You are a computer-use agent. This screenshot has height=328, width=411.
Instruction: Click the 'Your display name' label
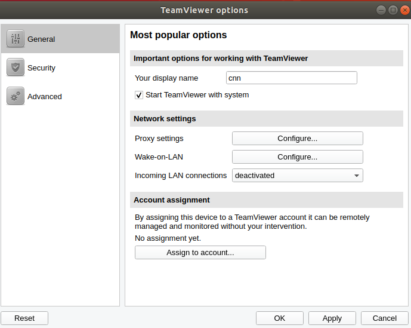(x=166, y=78)
